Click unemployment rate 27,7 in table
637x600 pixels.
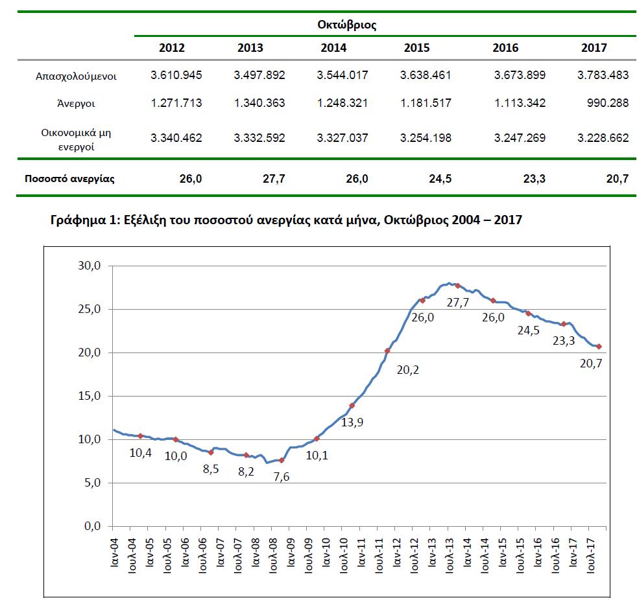(274, 179)
